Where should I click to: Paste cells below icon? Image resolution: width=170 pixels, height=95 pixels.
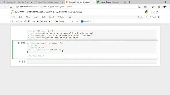point(29,21)
